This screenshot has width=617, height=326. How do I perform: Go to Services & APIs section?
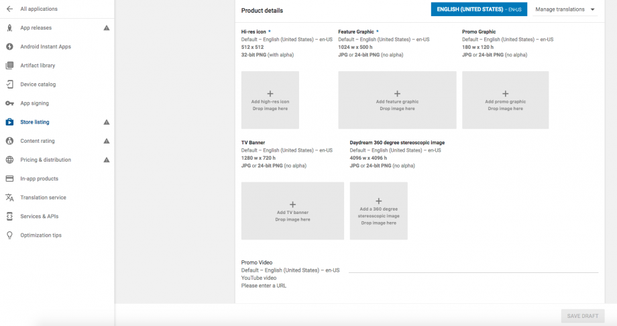coord(39,216)
